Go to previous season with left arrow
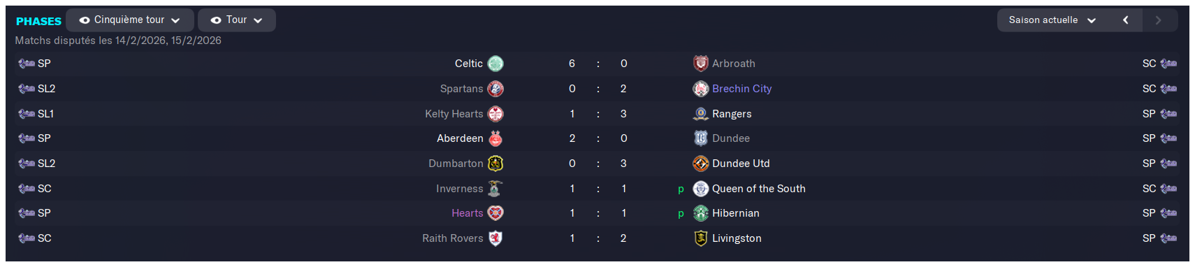1195x267 pixels. click(1125, 20)
